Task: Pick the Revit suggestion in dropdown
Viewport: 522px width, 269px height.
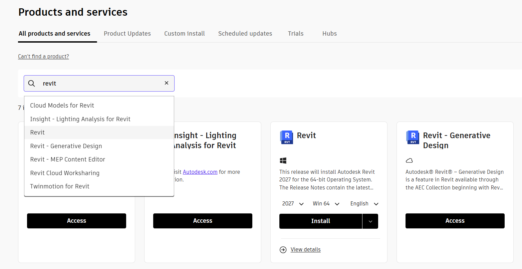Action: pyautogui.click(x=99, y=133)
